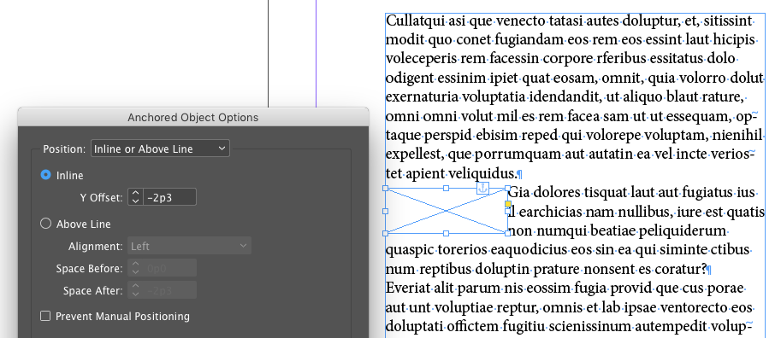Click the word "Cullatqui" in the text
The width and height of the screenshot is (781, 338).
point(416,21)
